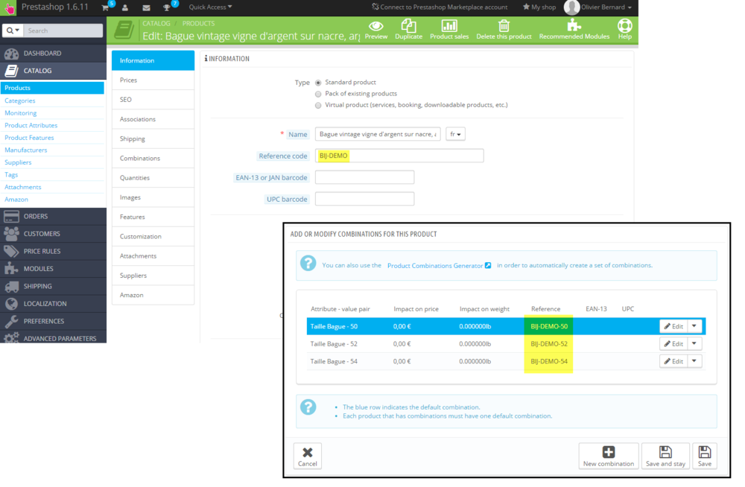Open the trophy notifications icon in top bar
The image size is (745, 487).
tap(167, 7)
